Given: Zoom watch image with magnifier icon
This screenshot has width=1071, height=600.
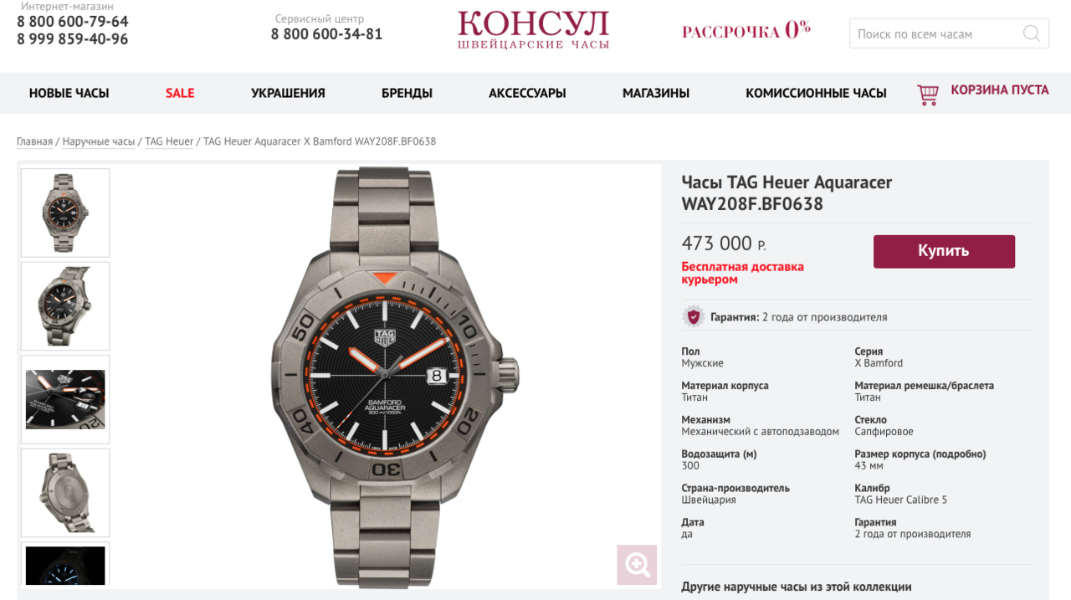Looking at the screenshot, I should tap(637, 565).
